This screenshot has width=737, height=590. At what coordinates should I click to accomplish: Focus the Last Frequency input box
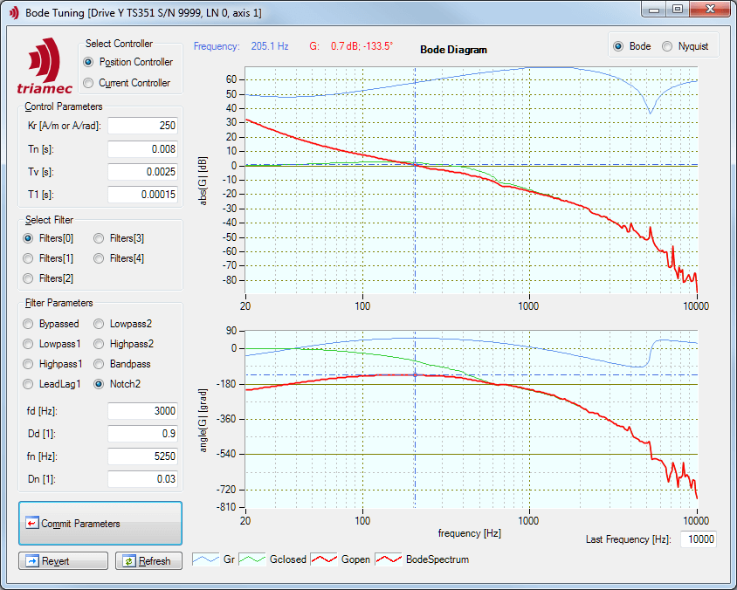point(695,539)
